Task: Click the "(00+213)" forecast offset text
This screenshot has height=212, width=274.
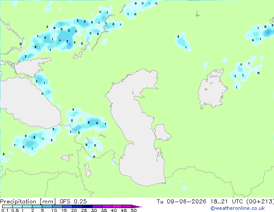Action: (260, 202)
